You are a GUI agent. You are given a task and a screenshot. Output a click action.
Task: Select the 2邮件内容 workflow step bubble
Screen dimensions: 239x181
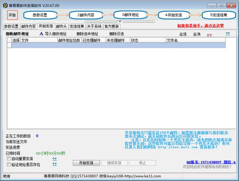86,15
